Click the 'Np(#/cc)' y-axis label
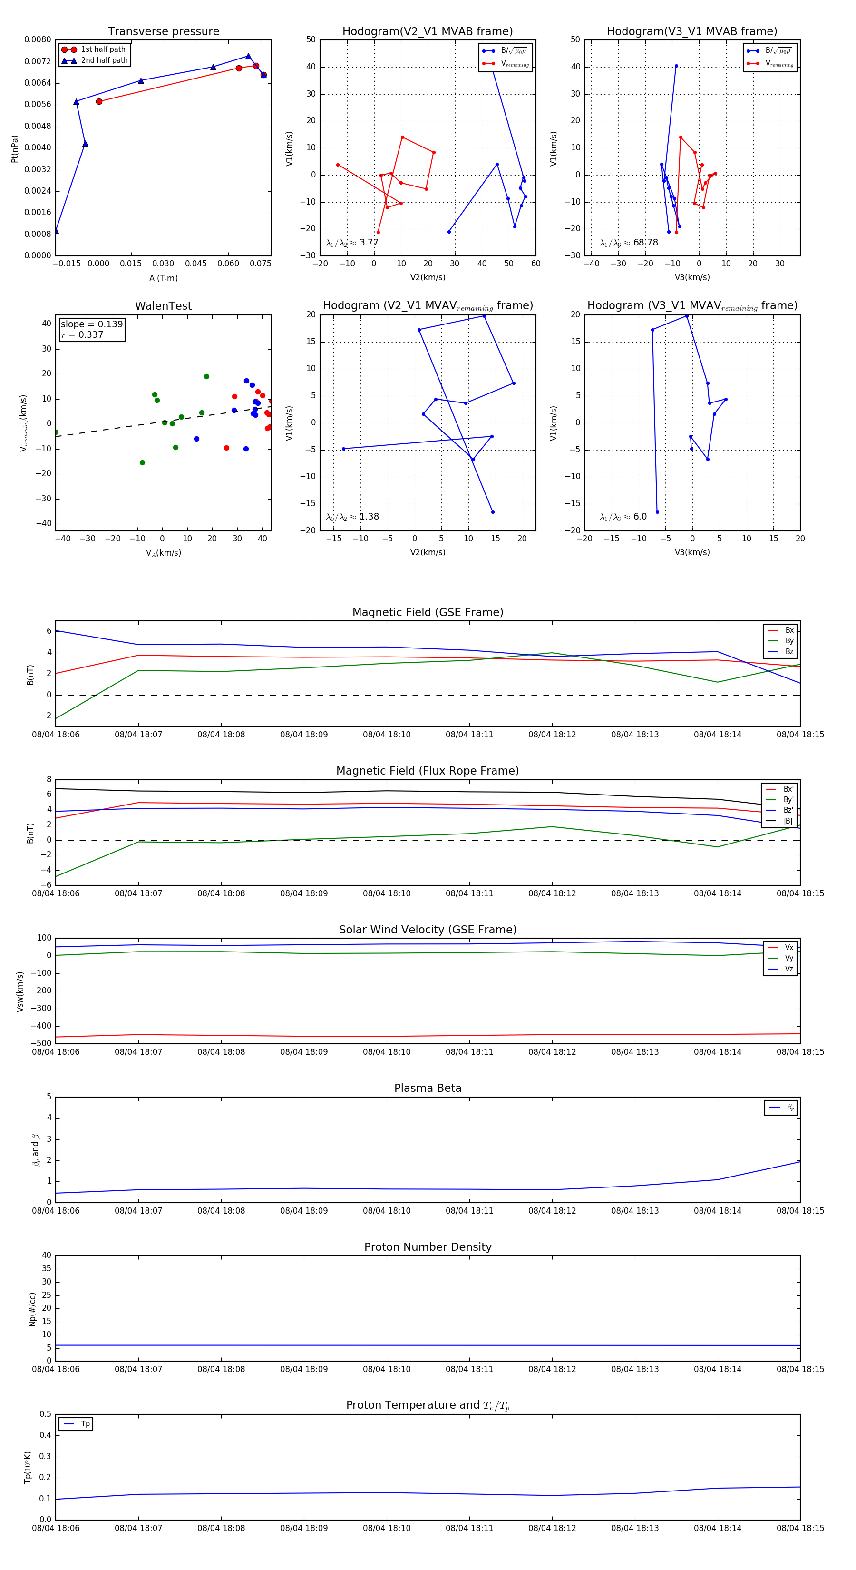 point(32,1308)
